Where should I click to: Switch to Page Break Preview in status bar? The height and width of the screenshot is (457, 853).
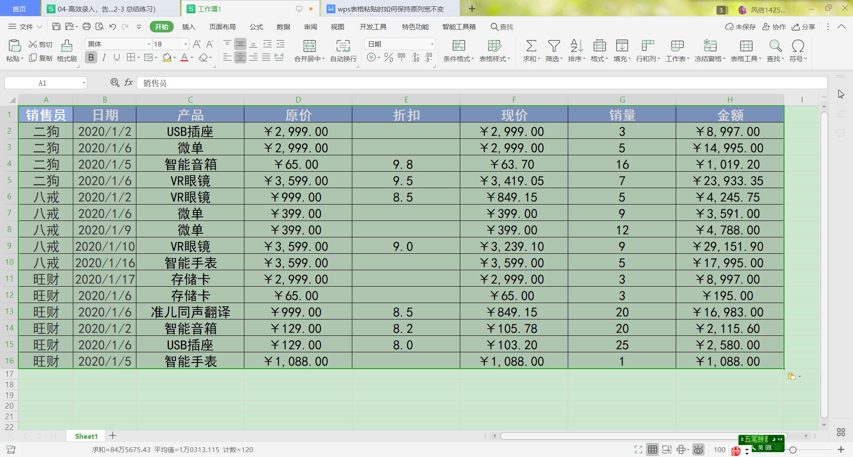tap(666, 449)
